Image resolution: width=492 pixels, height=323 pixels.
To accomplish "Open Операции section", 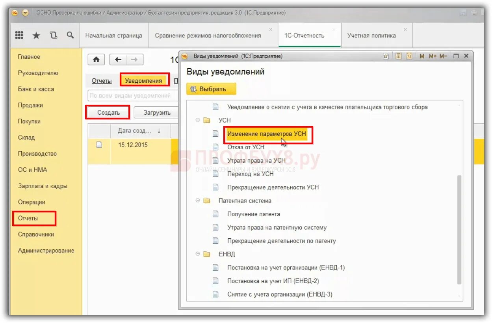I will pyautogui.click(x=32, y=202).
